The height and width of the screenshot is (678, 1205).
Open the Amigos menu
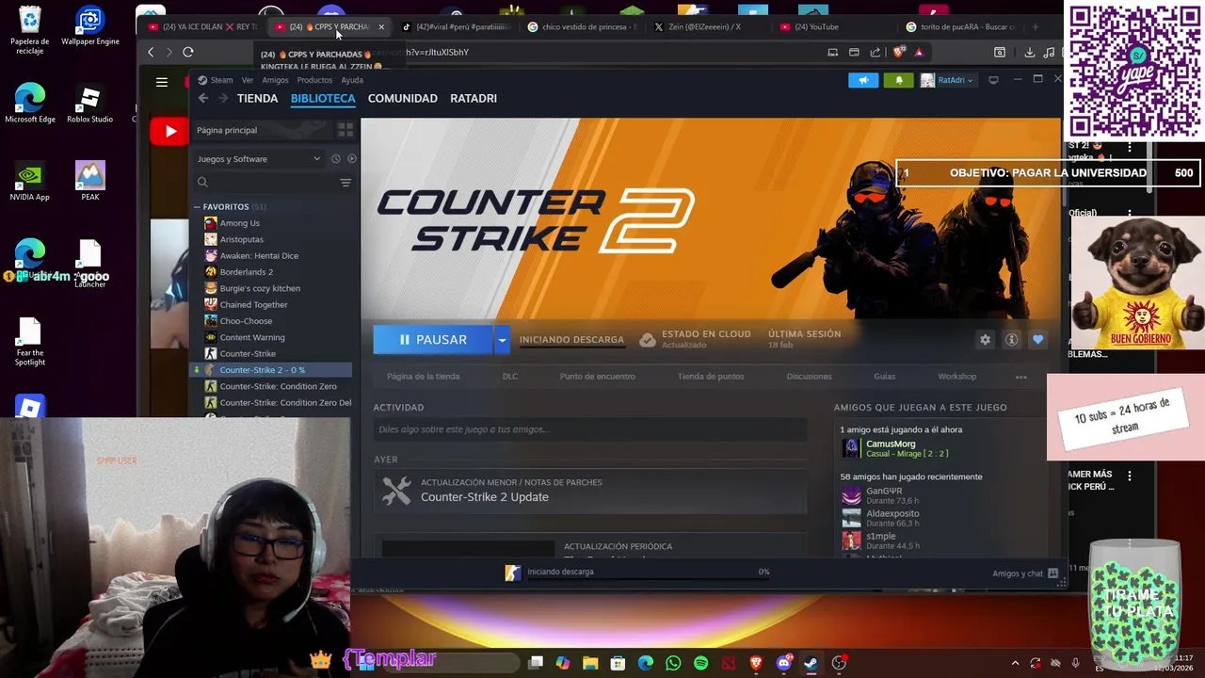275,80
